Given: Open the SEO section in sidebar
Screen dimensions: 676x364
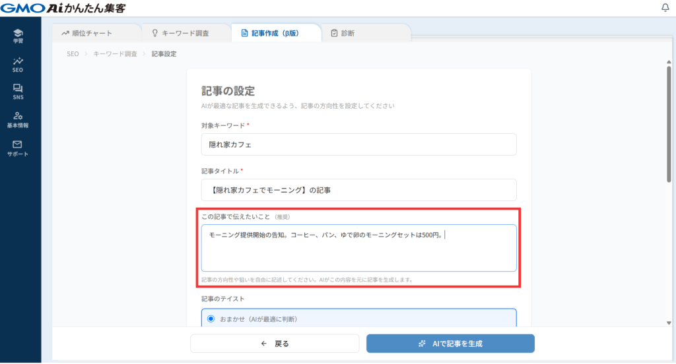Looking at the screenshot, I should point(18,64).
